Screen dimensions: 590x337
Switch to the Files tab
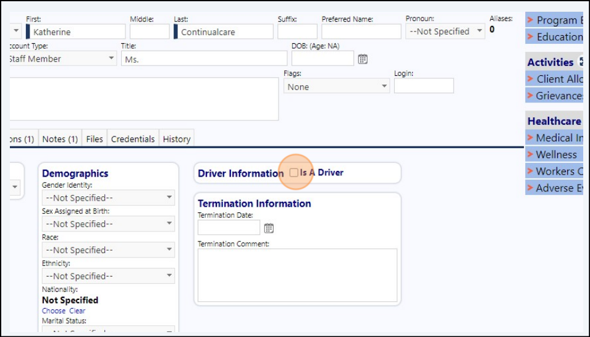[95, 139]
